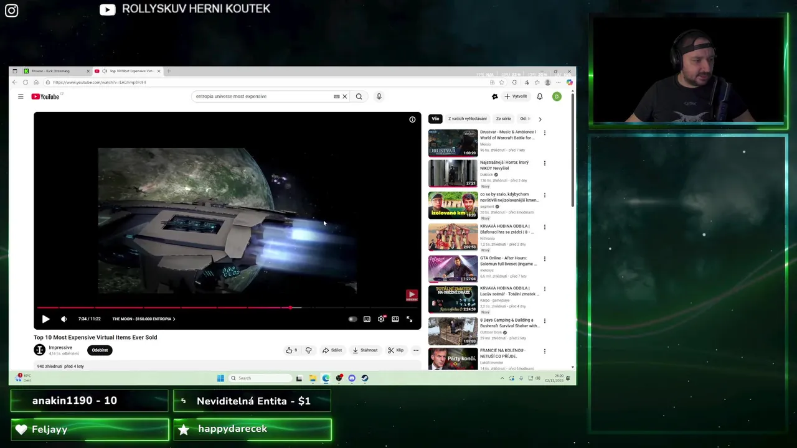Turn on subtitles in the video player
Image resolution: width=797 pixels, height=448 pixels.
(367, 319)
